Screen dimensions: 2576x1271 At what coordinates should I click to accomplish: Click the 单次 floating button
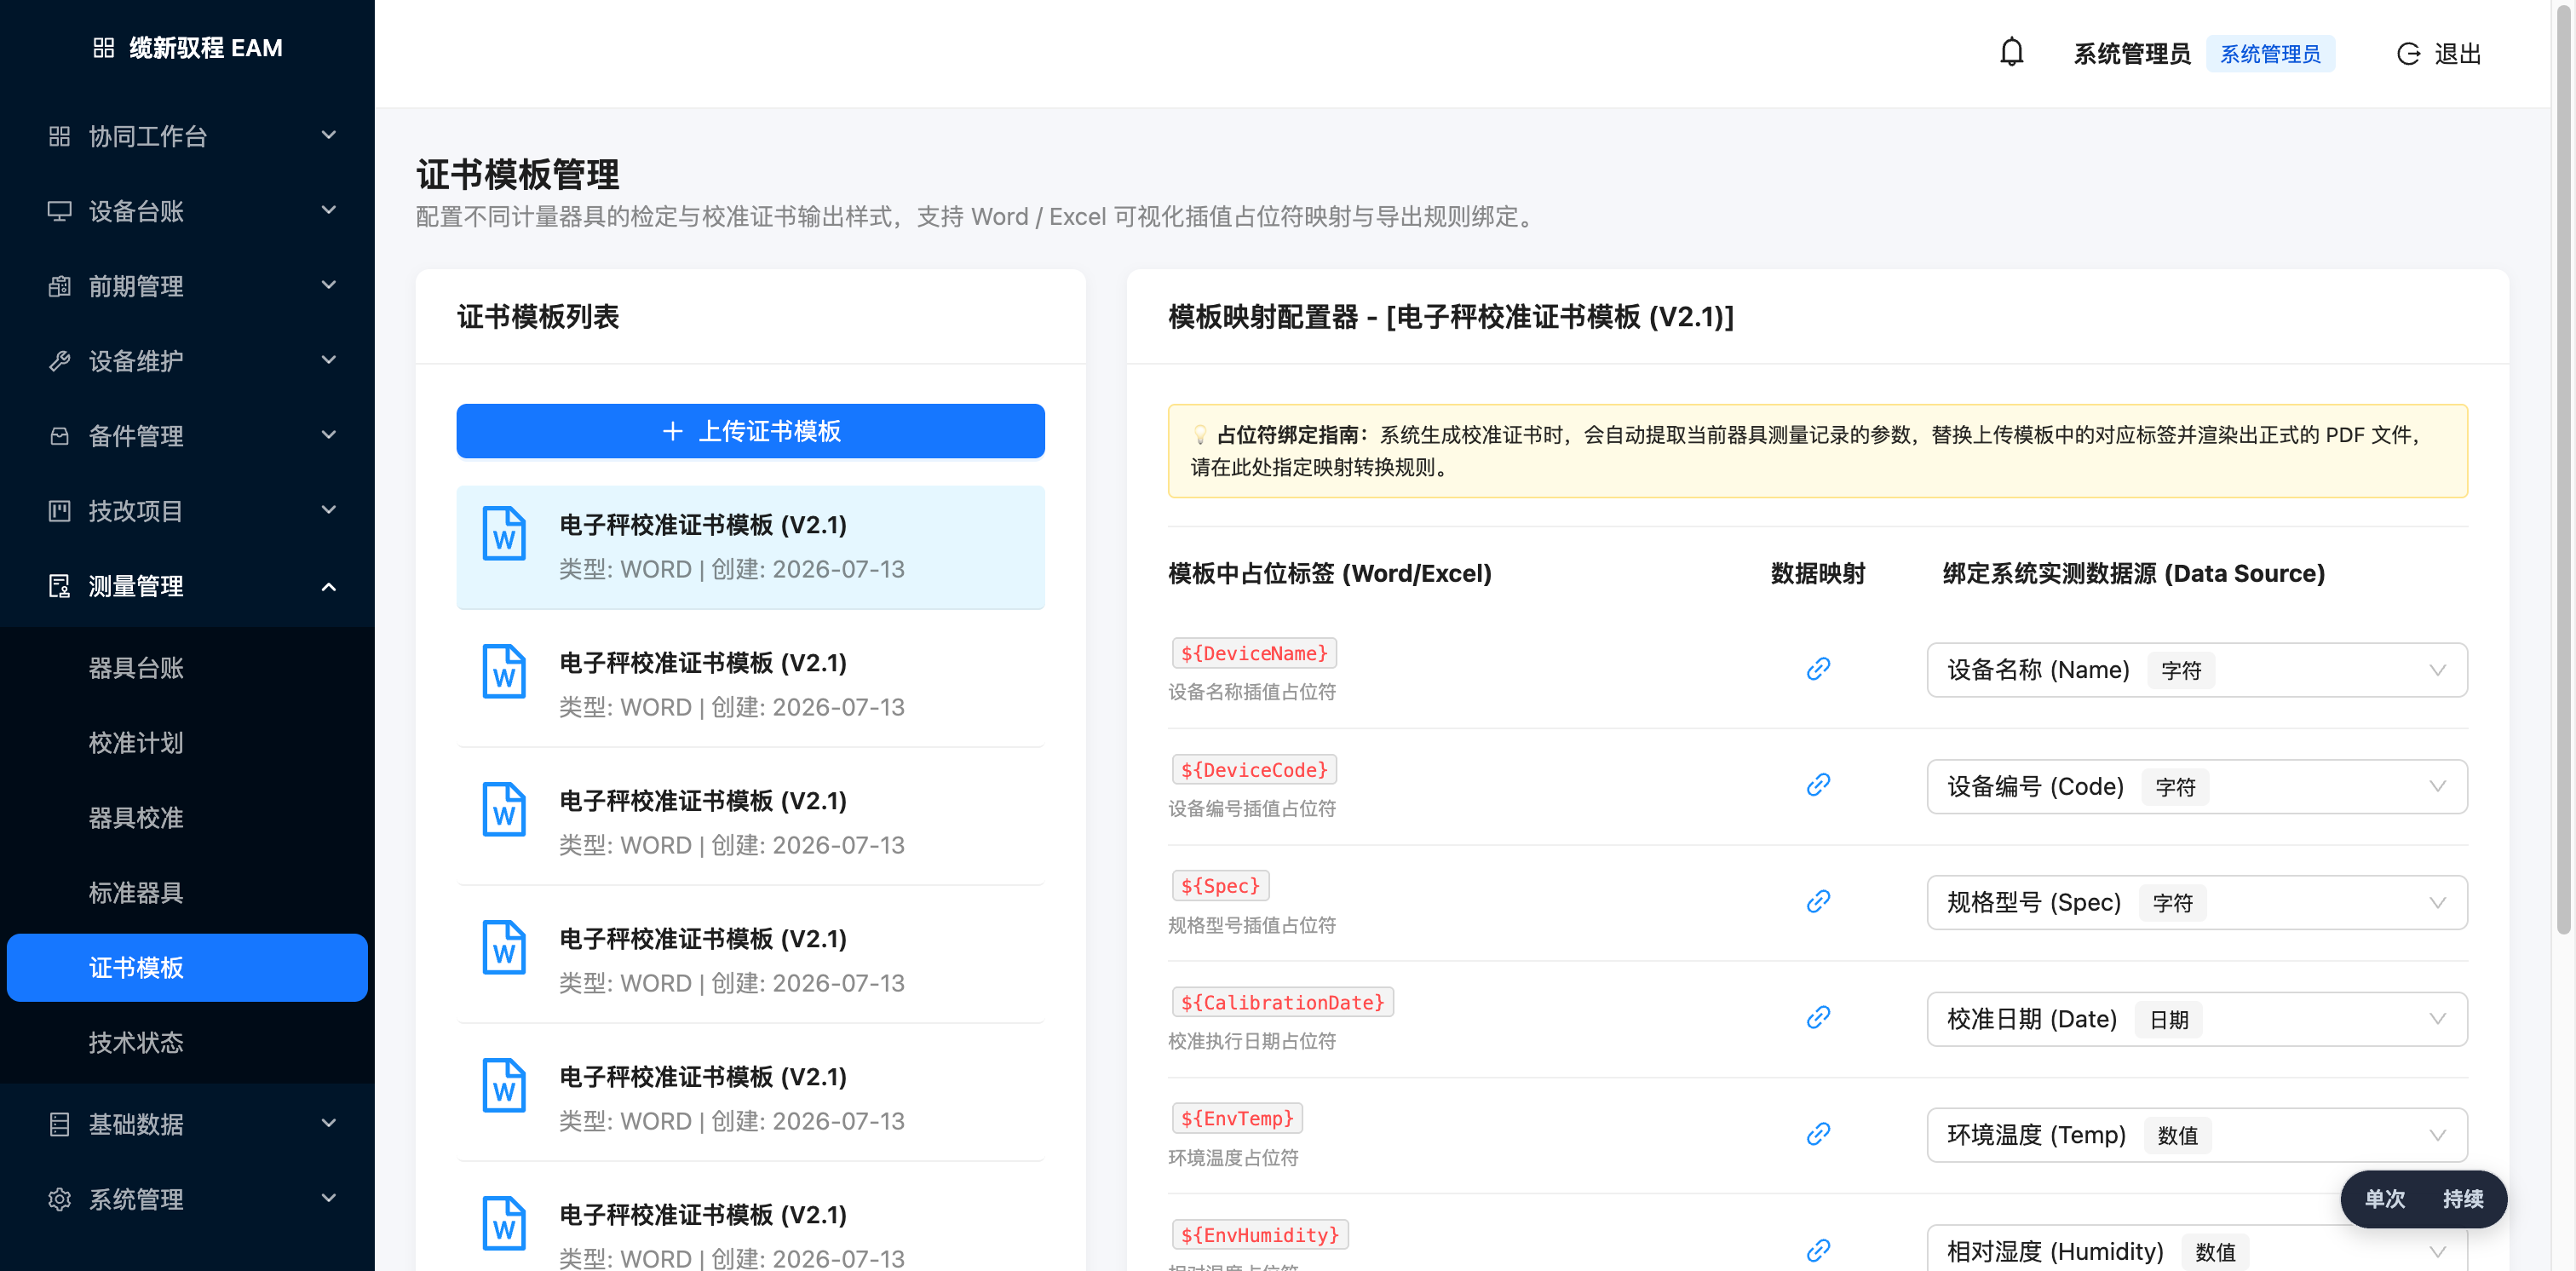point(2384,1199)
